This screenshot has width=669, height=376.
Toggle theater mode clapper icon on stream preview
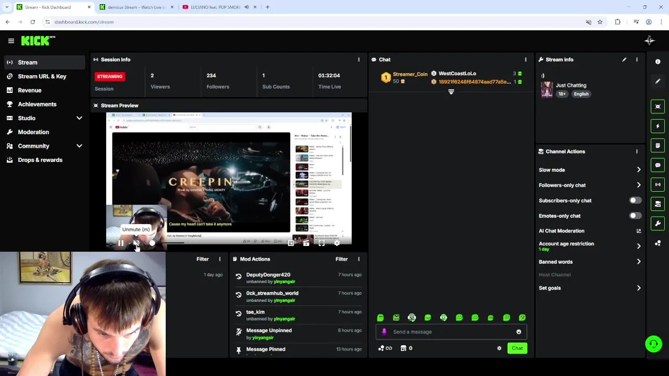coord(306,243)
